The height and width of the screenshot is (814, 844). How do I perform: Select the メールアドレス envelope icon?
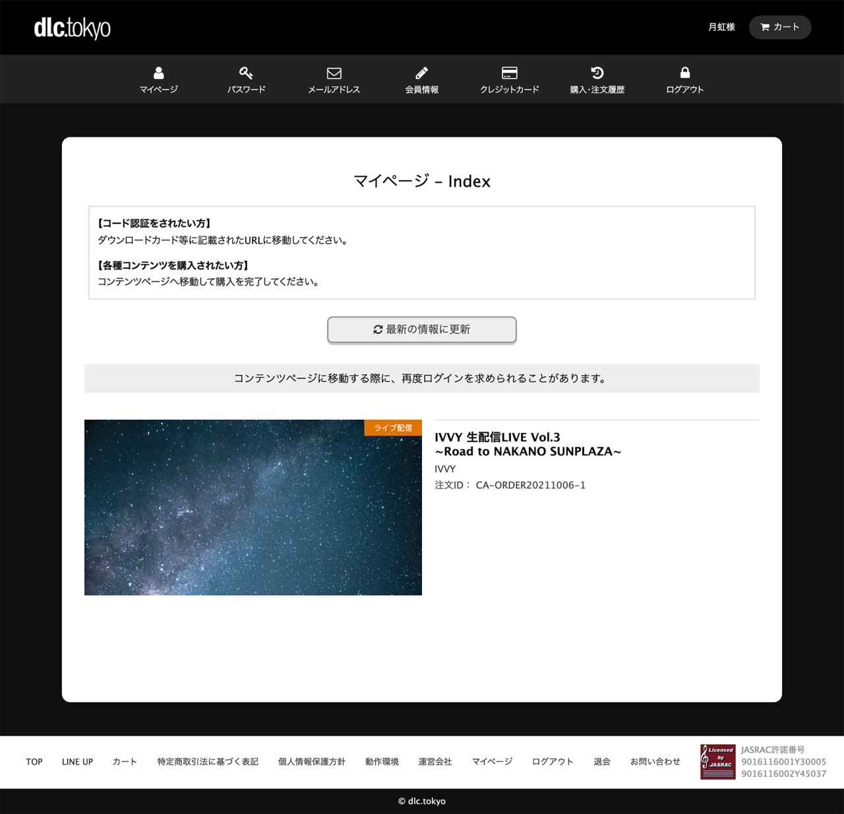tap(334, 73)
